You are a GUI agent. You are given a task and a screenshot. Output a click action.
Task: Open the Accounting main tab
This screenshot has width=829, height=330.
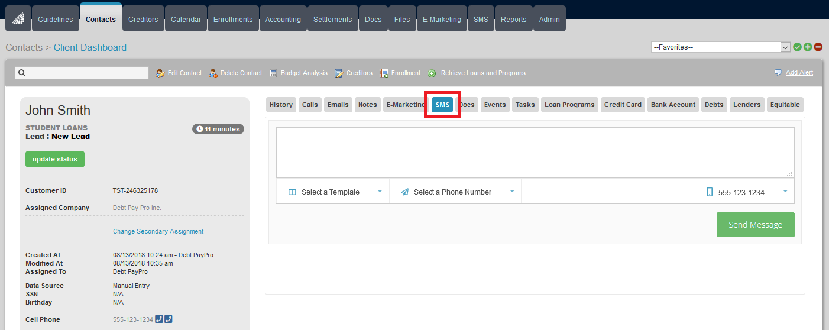pyautogui.click(x=283, y=19)
